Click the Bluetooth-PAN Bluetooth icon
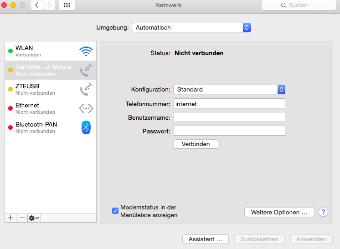This screenshot has height=249, width=340. (86, 127)
